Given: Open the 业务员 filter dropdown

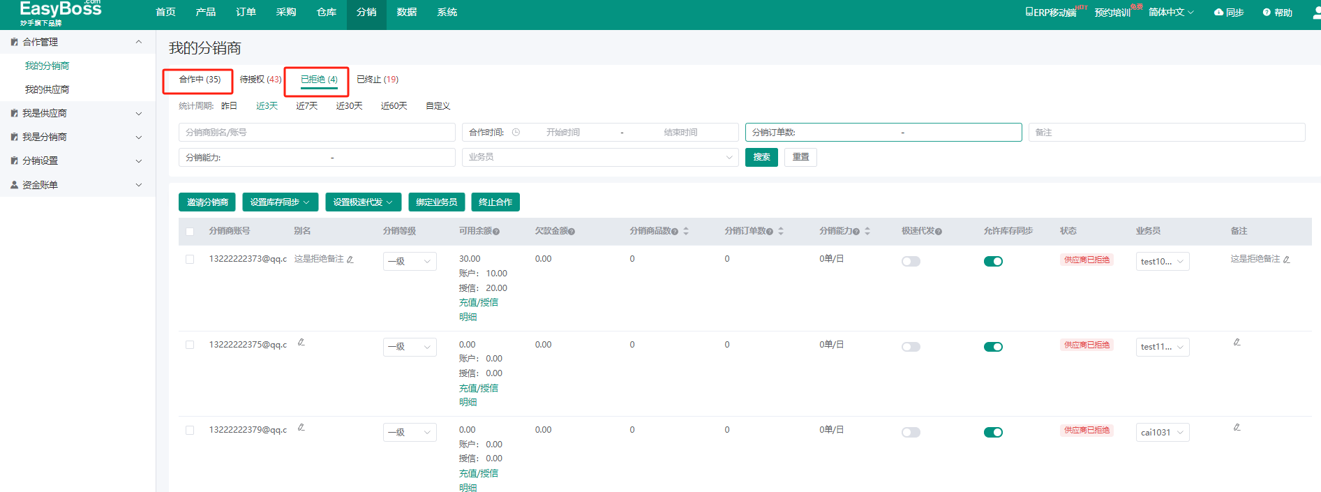Looking at the screenshot, I should point(600,158).
